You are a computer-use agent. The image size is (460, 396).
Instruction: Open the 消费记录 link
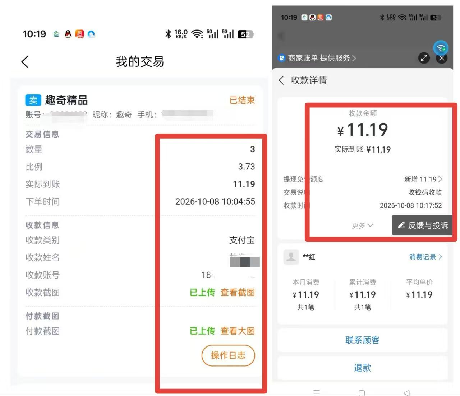point(425,257)
